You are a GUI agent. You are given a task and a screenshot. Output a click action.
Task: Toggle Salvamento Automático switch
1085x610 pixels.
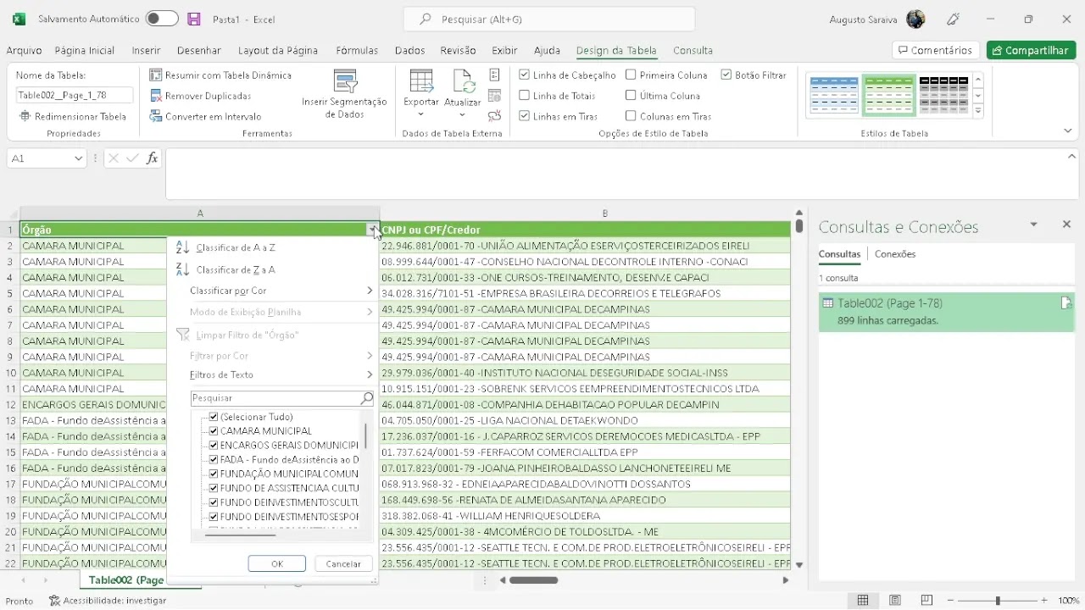[162, 19]
